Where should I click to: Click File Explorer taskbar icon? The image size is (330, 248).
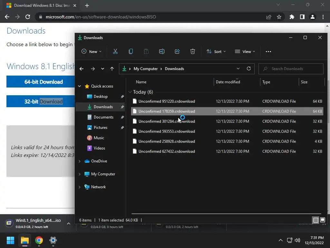(24, 240)
